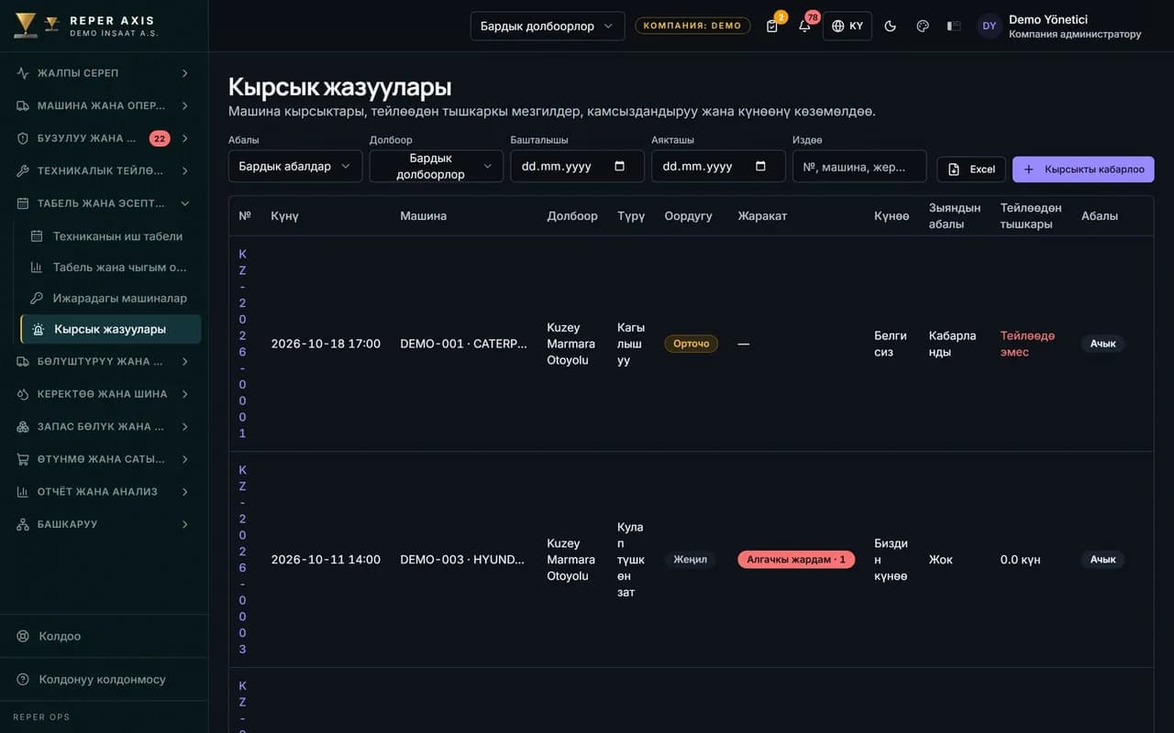
Task: Open the tasks clipboard icon with badge 2
Action: pyautogui.click(x=772, y=26)
